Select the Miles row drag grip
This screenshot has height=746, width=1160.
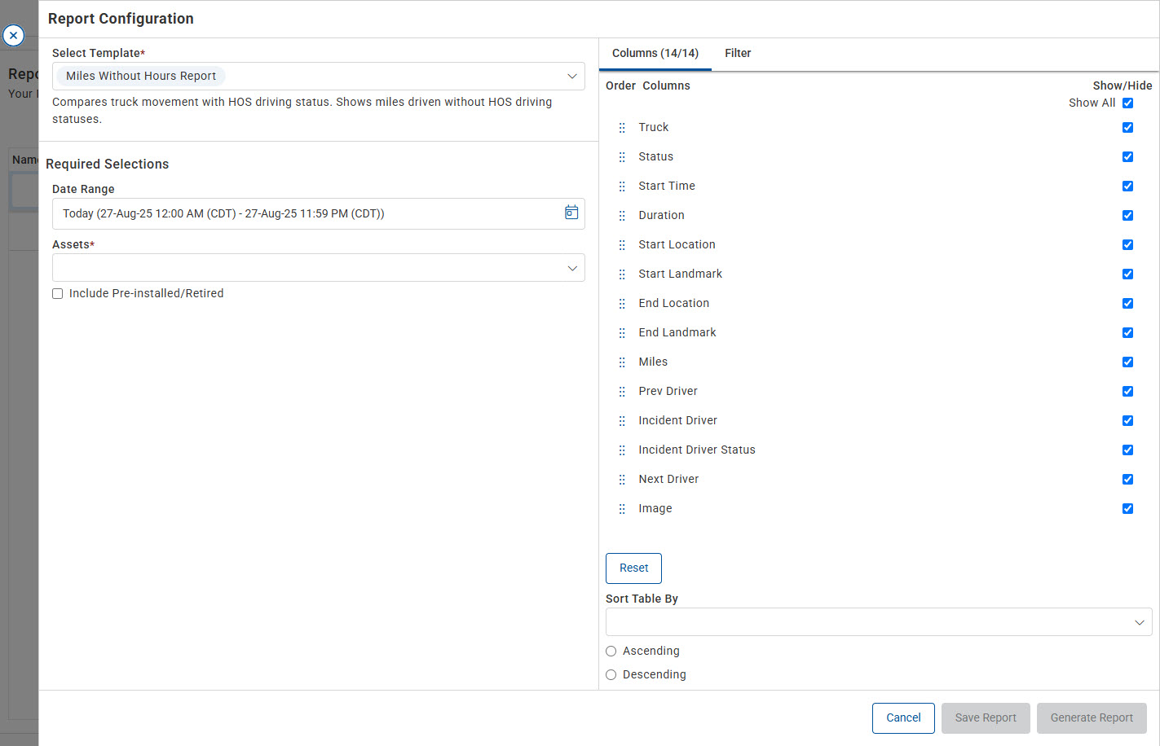tap(622, 362)
